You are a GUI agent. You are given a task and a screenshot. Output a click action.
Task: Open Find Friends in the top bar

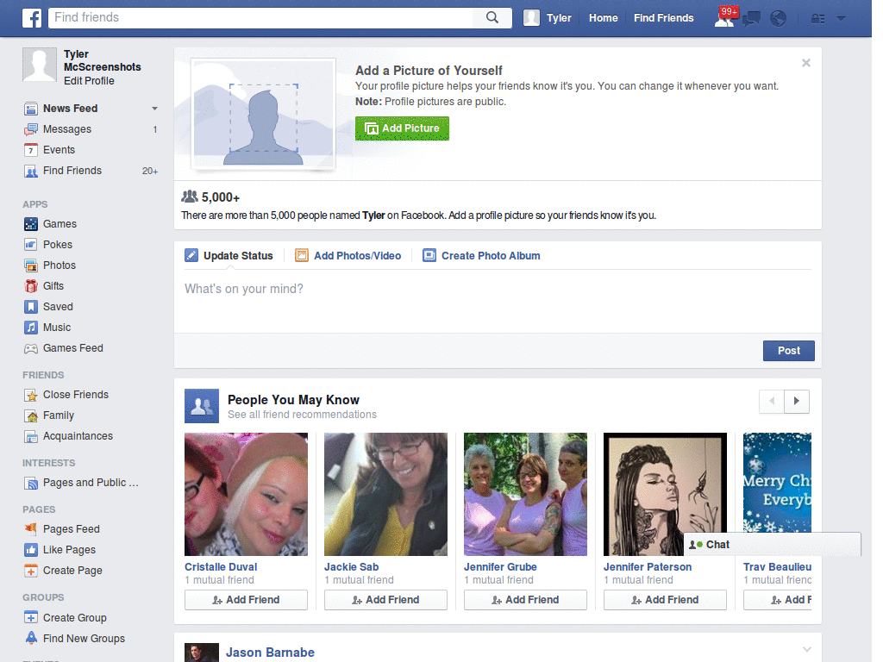pos(663,18)
